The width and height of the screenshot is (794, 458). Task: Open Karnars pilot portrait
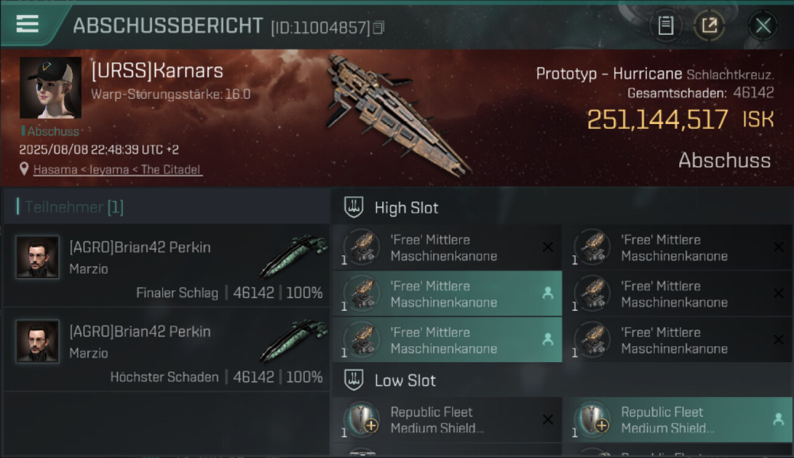[50, 88]
